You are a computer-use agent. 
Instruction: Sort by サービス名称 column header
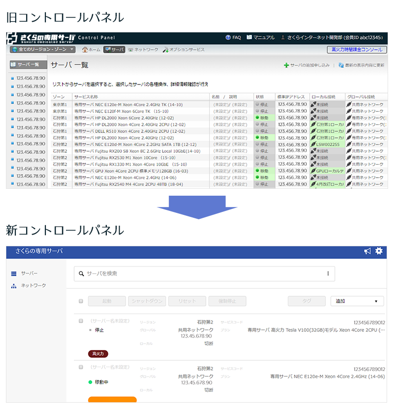click(86, 97)
